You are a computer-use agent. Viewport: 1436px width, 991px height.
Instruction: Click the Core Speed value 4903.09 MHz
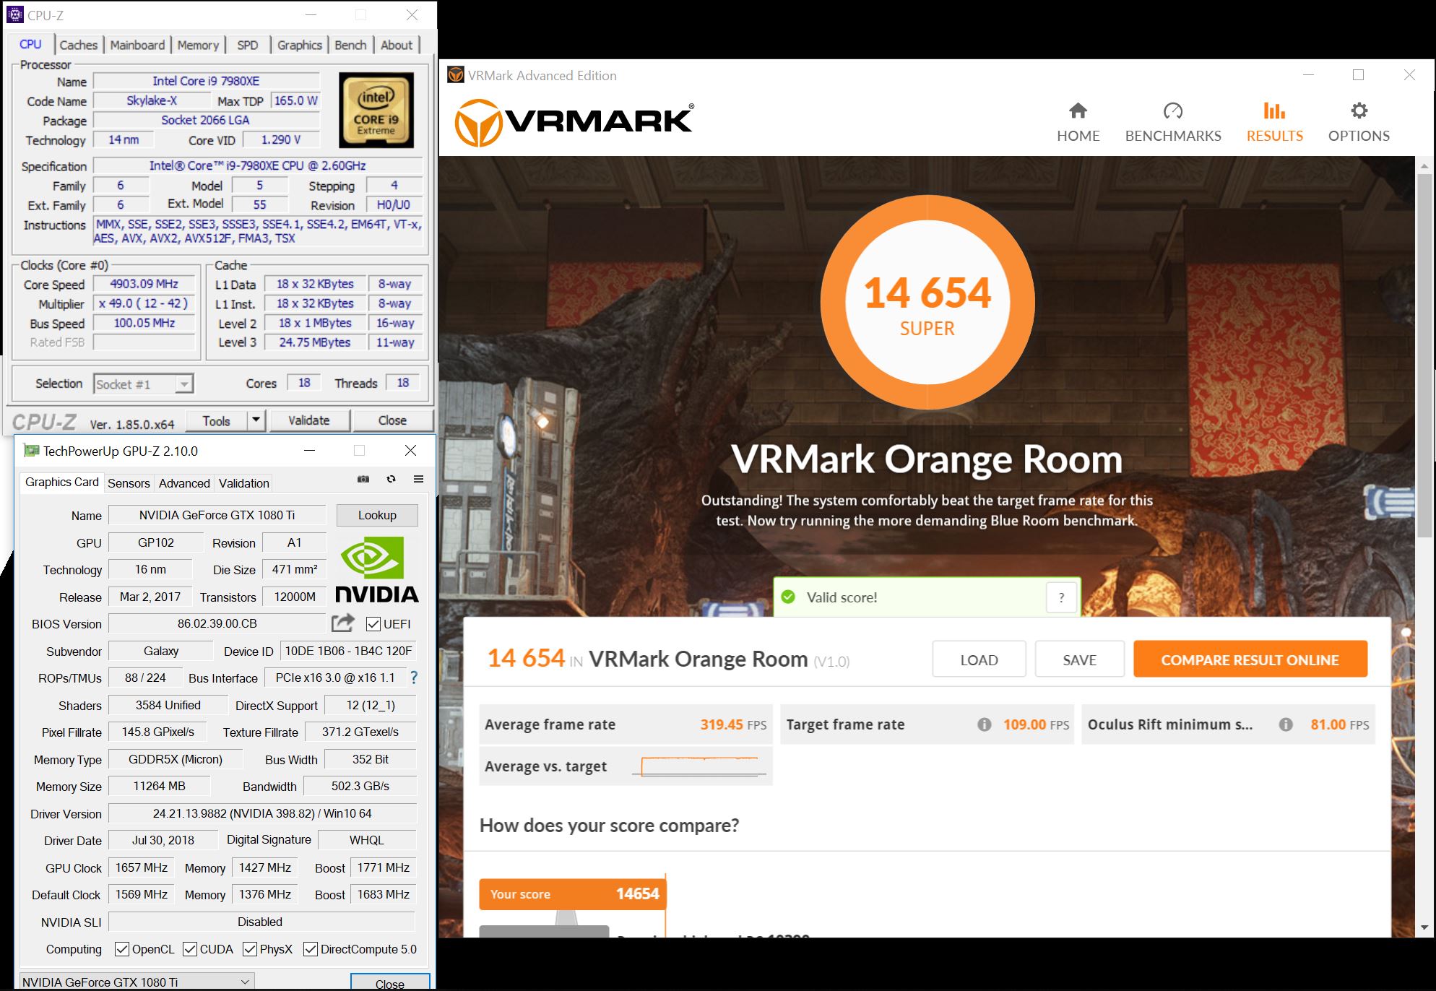(144, 284)
